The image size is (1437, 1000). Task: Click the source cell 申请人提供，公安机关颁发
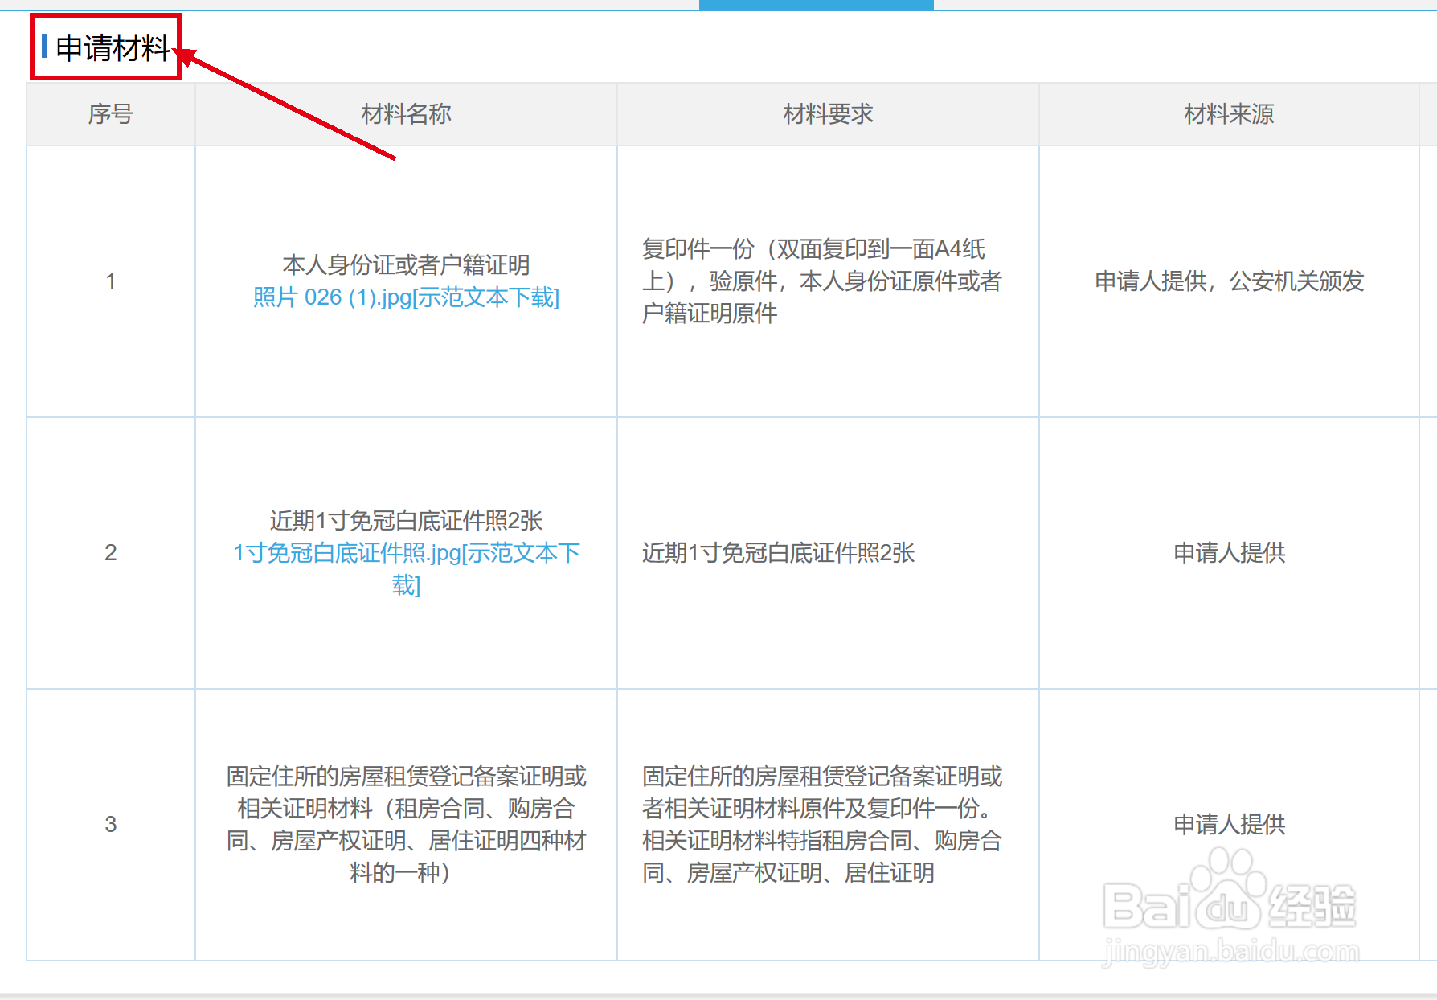point(1230,281)
